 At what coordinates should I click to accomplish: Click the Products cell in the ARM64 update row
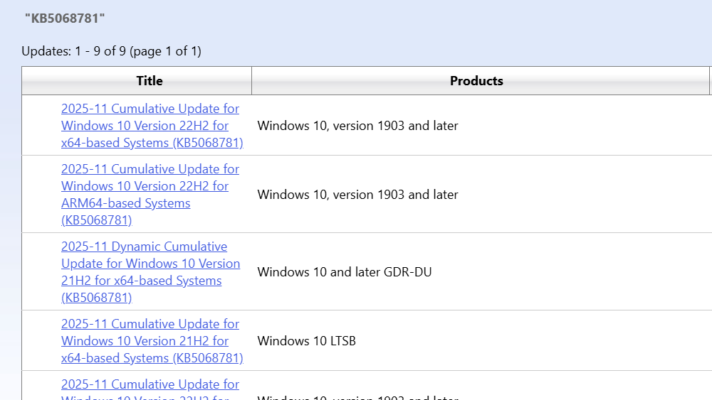(357, 195)
